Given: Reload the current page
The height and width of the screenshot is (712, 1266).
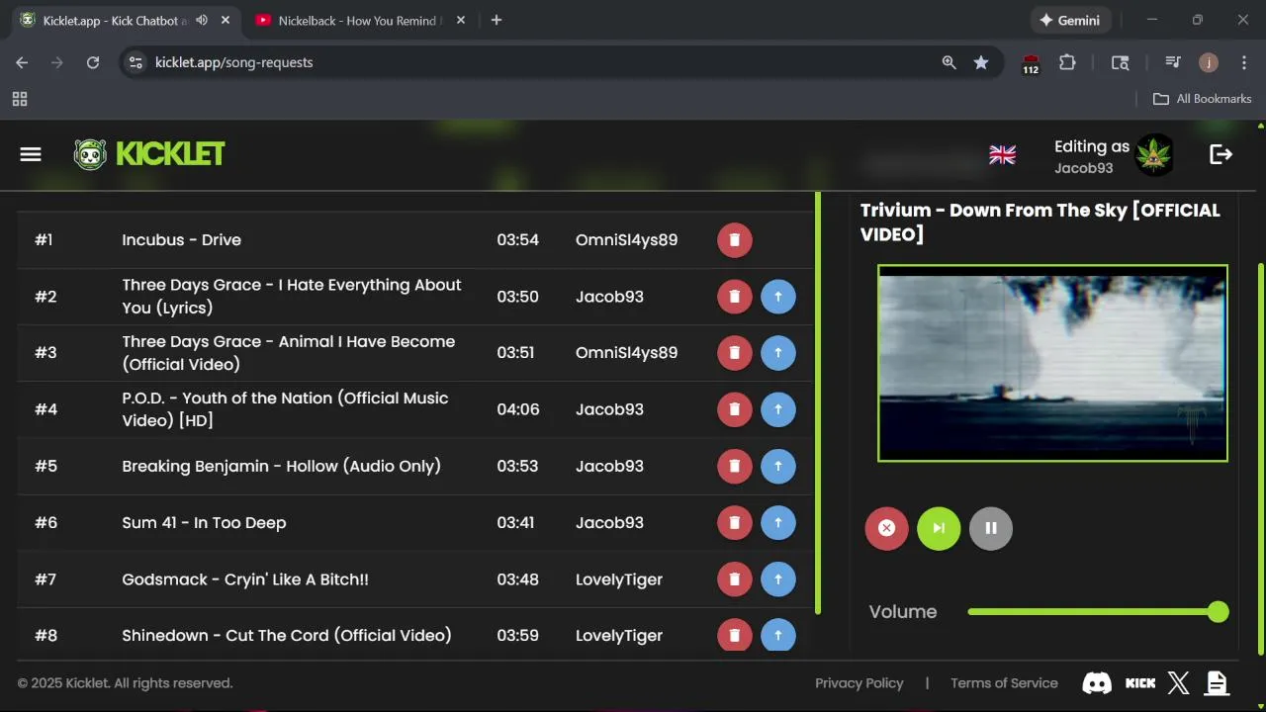Looking at the screenshot, I should [x=93, y=62].
